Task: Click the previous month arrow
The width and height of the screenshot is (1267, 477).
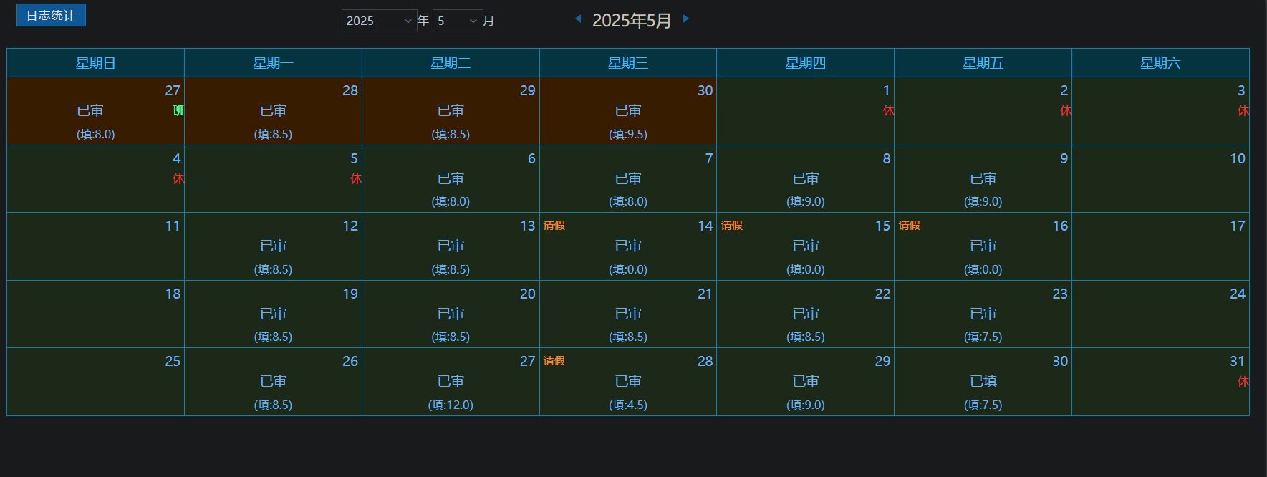Action: click(578, 19)
